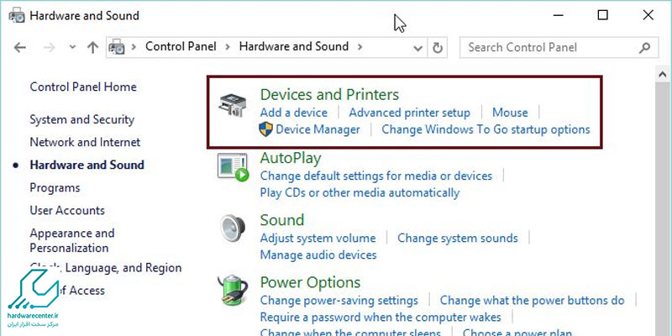Open Require a password when computer wakes
The image size is (672, 336).
(x=381, y=318)
